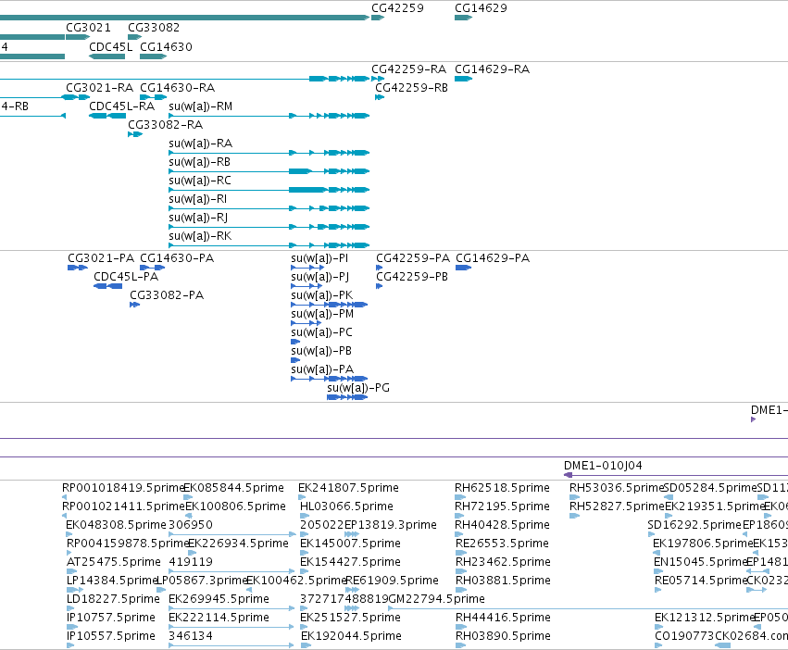Screen dimensions: 788x650
Task: Click the CG14629-PA protein glyph
Action: pos(463,268)
